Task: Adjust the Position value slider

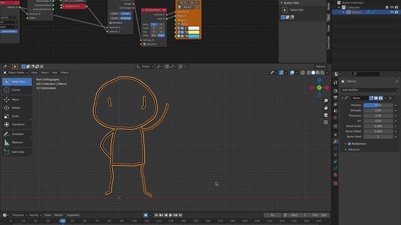Action: pyautogui.click(x=378, y=105)
